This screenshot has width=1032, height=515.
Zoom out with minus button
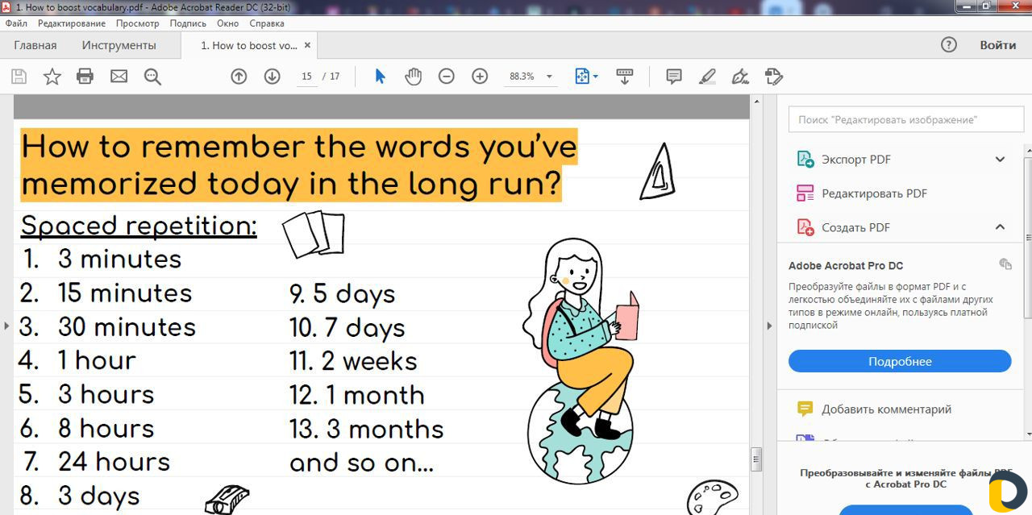point(446,77)
